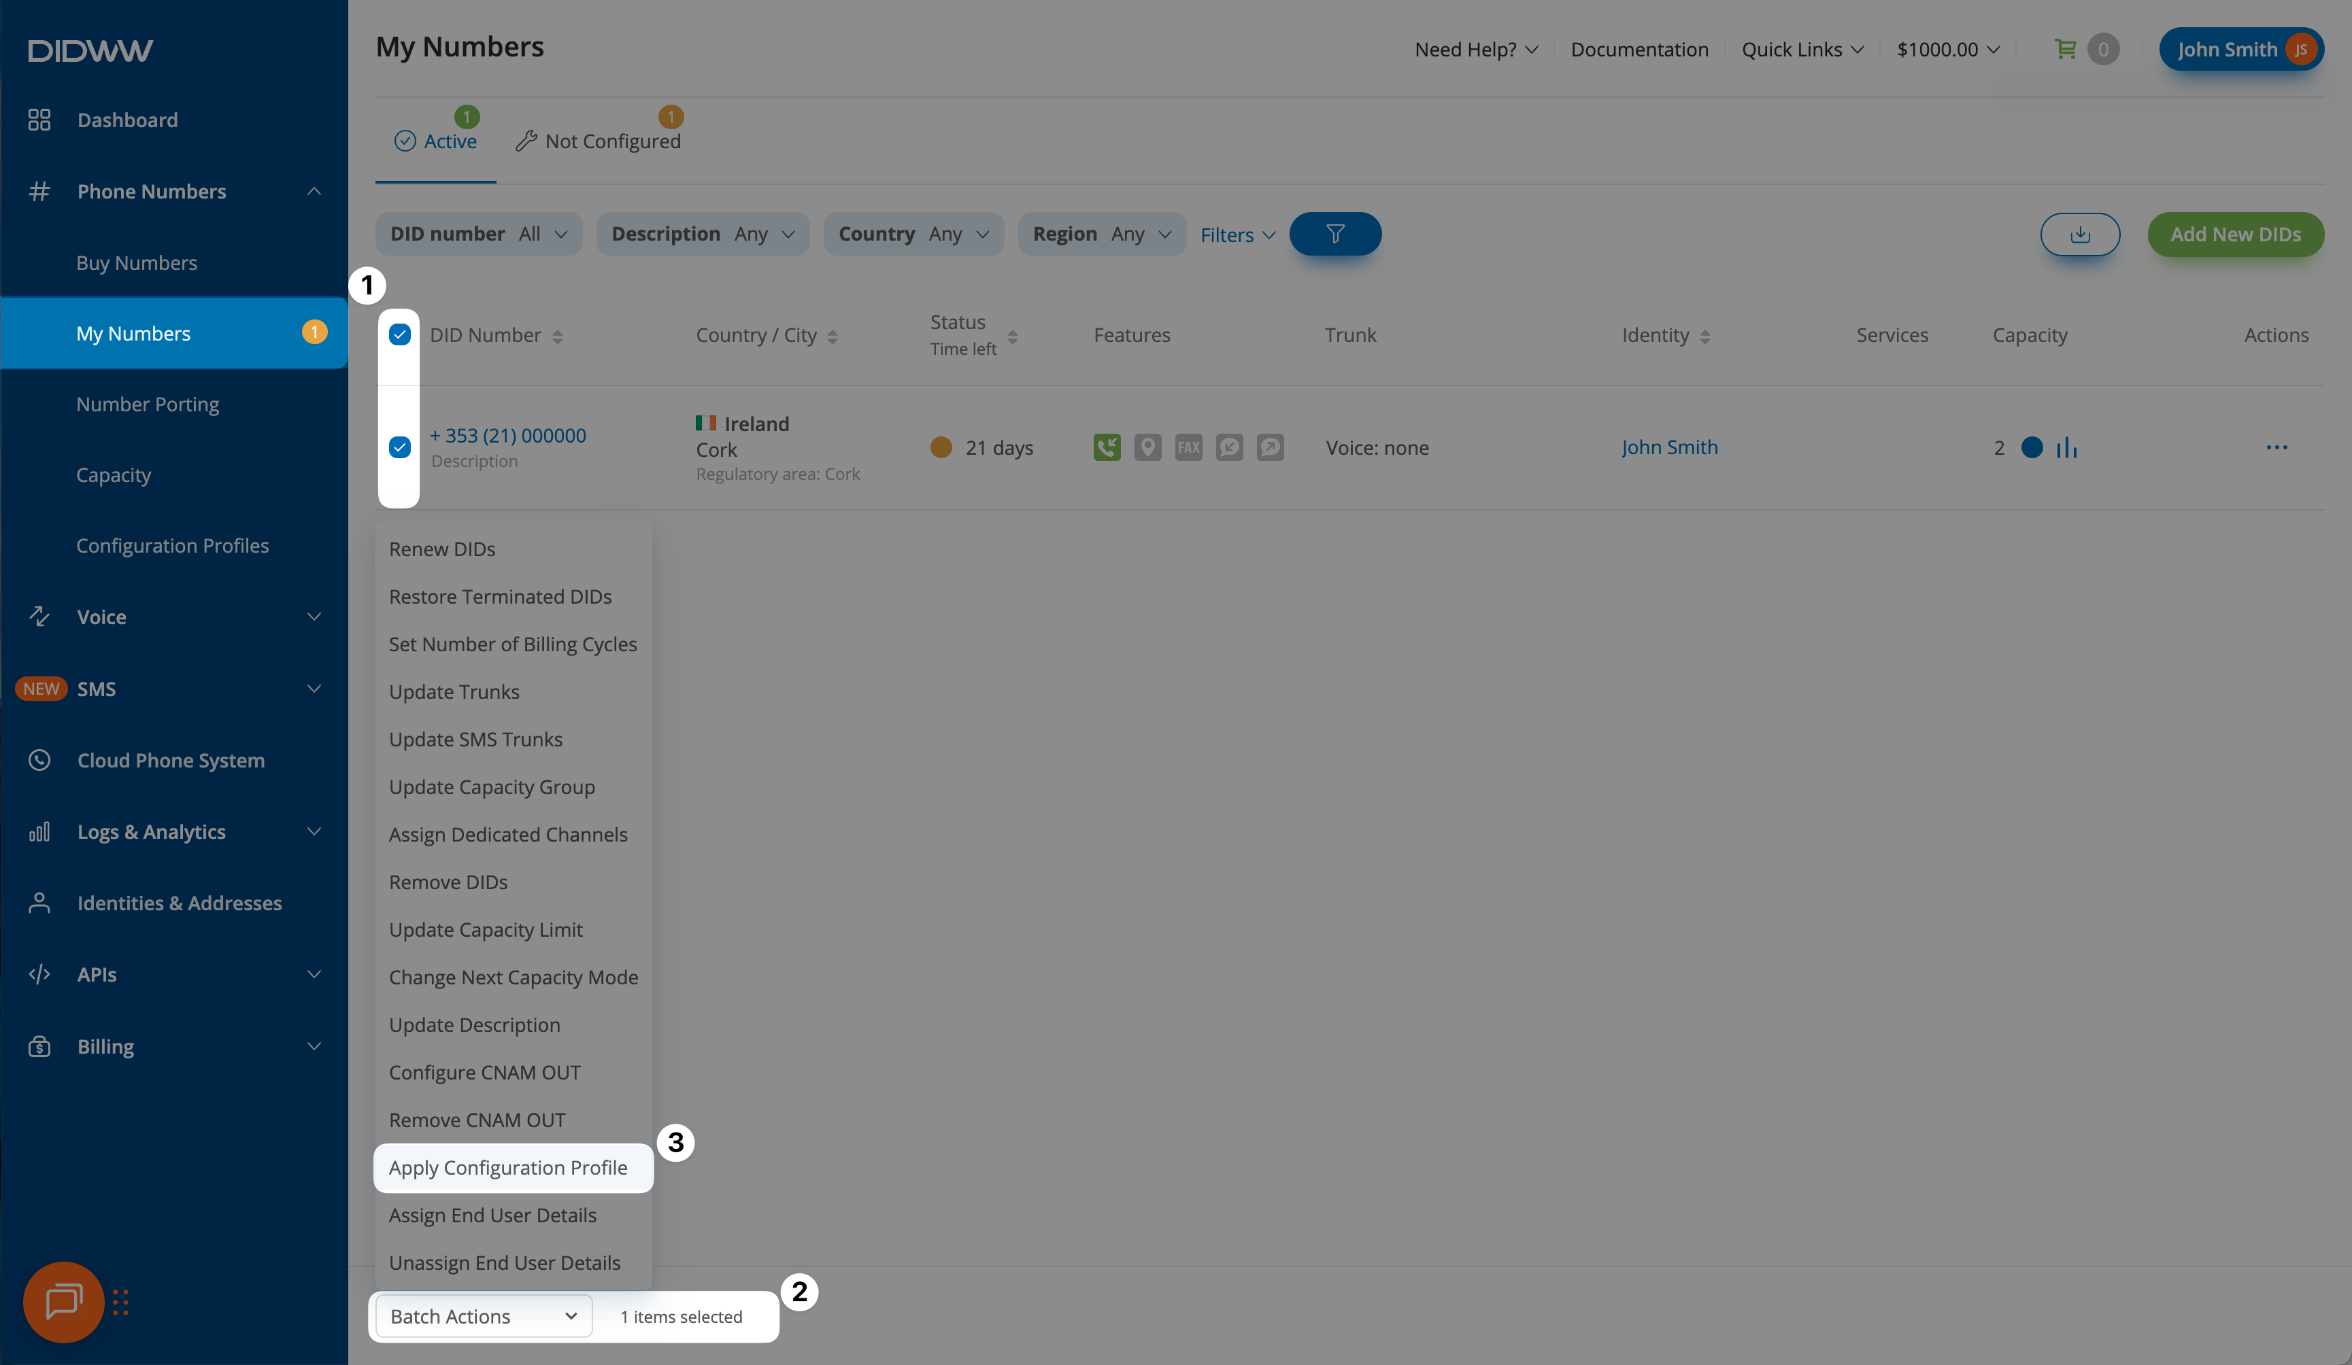Click the download export icon button

[x=2079, y=235]
